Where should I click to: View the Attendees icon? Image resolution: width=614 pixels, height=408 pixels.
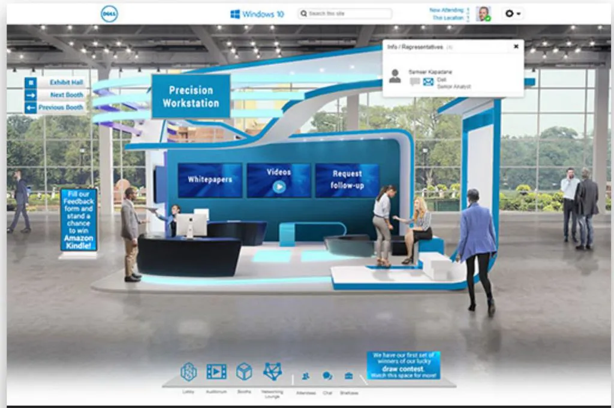coord(306,376)
